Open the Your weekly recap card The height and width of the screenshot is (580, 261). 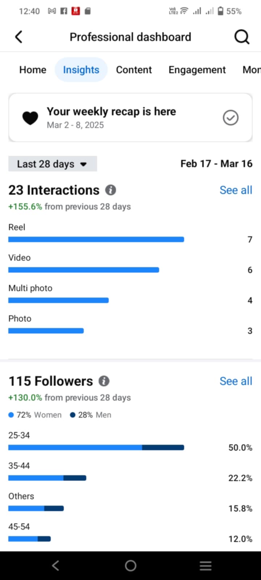click(x=130, y=117)
